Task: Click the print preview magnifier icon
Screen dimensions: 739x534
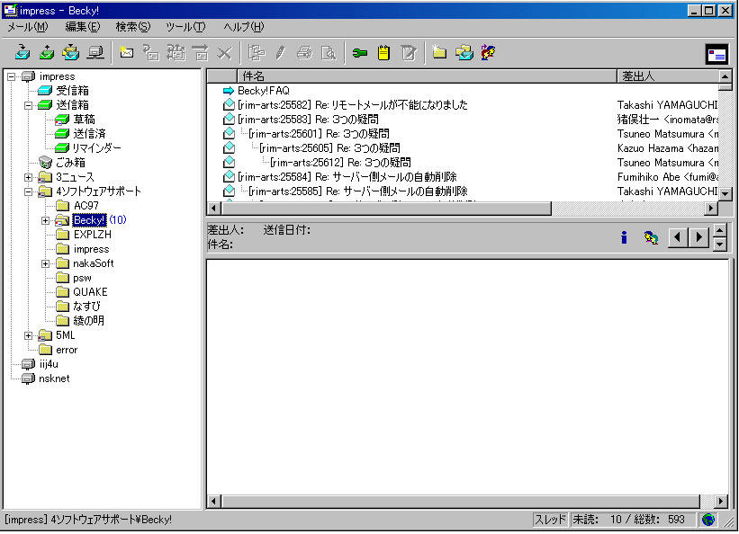Action: 329,52
